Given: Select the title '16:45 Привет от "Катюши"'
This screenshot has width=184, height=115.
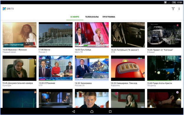Looking at the screenshot, I should [x=160, y=50].
